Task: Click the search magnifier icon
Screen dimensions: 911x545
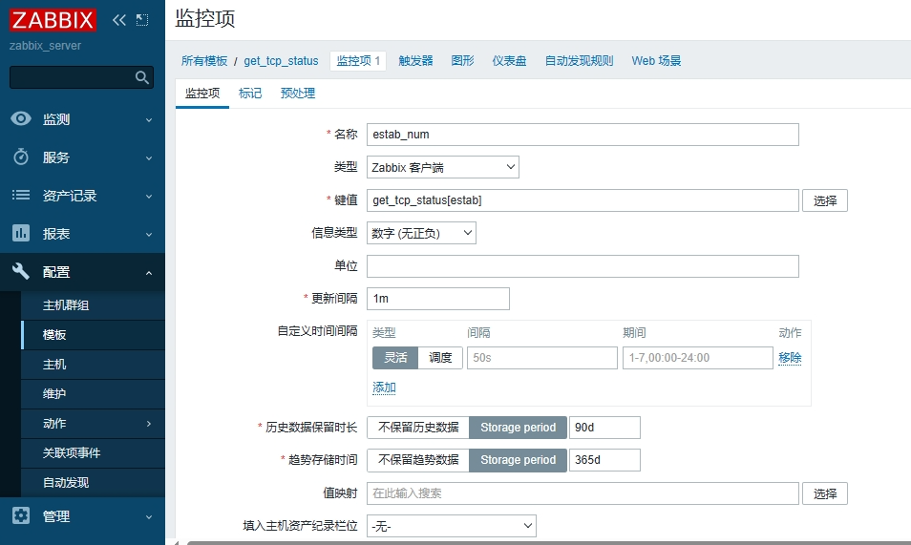Action: (142, 77)
